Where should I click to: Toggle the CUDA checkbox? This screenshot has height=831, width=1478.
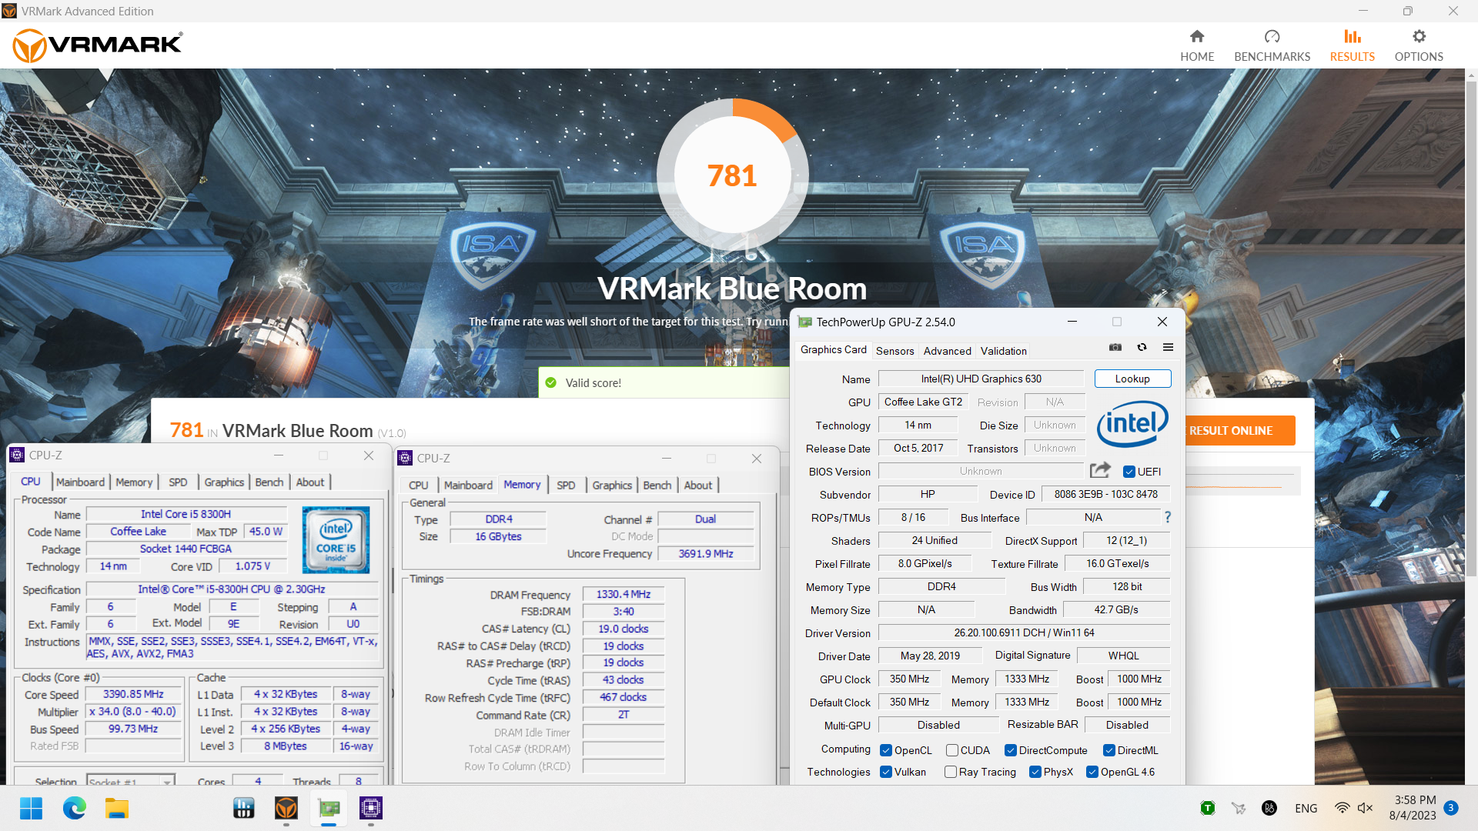pos(952,750)
